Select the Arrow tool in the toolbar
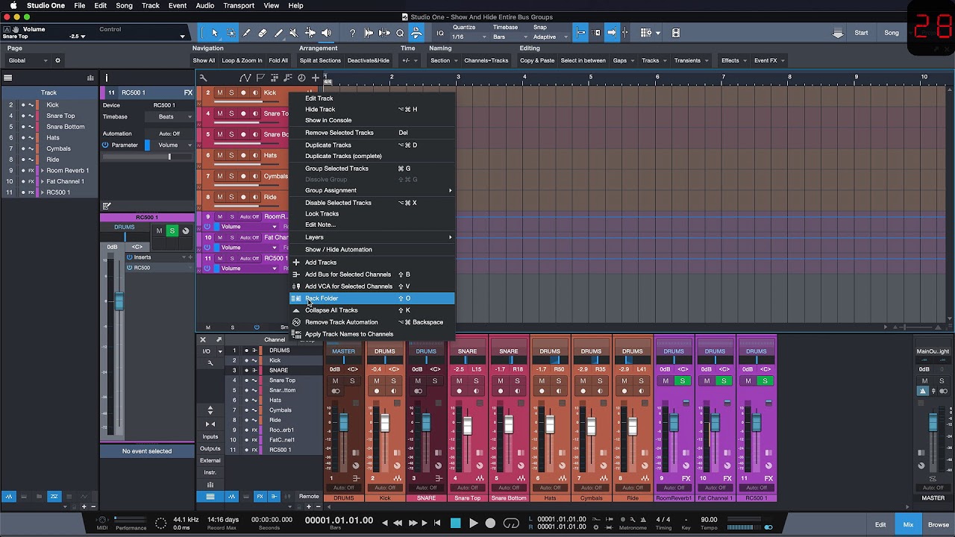 [x=214, y=33]
